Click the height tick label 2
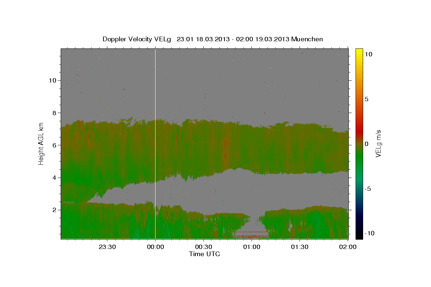431x287 pixels. (54, 210)
